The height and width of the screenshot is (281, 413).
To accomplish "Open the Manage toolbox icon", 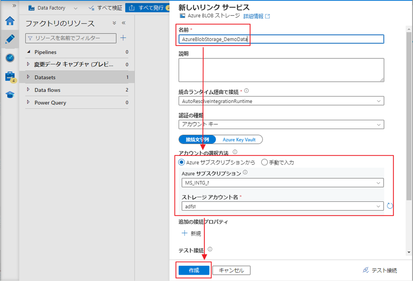I will click(x=10, y=76).
